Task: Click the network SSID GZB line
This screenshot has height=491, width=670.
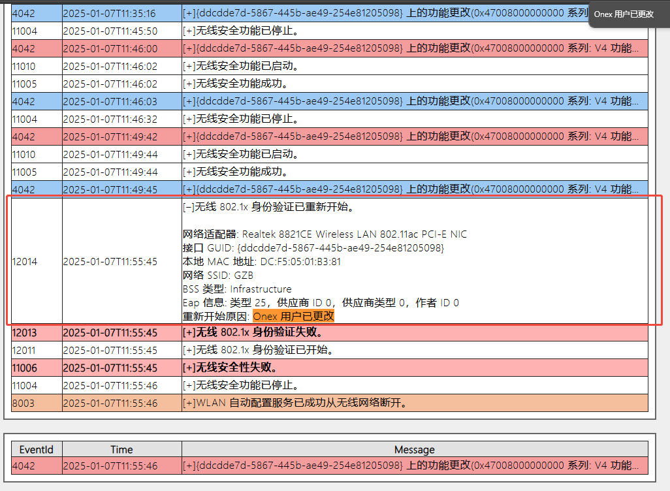Action: (x=218, y=276)
